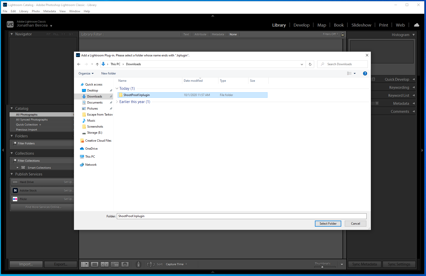This screenshot has height=276, width=426.
Task: Open the File menu
Action: (5, 11)
